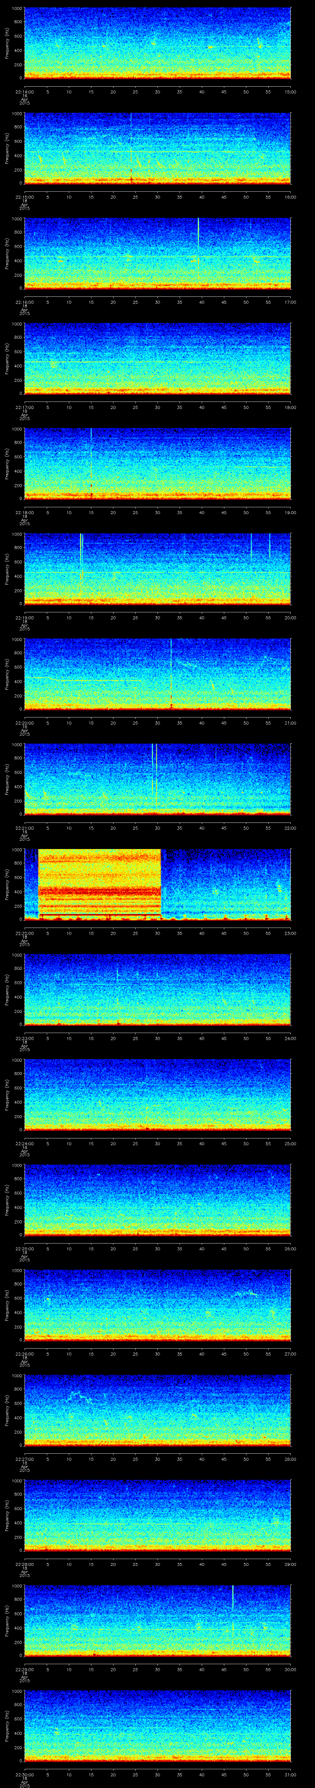Click the 22:20:00 start time label
315x1788 pixels.
pyautogui.click(x=24, y=723)
